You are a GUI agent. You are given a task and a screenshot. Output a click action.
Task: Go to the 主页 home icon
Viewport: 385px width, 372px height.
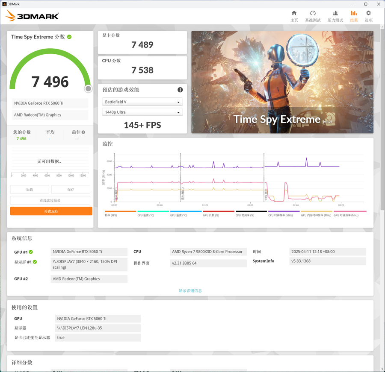point(294,13)
